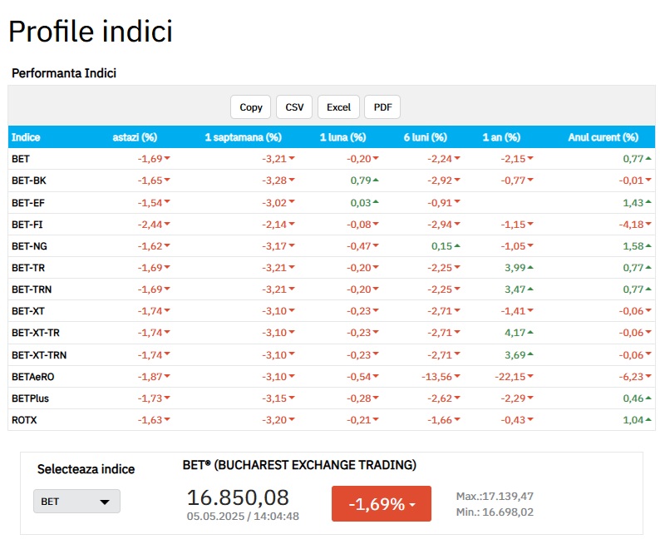Click the Copy export button
660x559 pixels.
click(250, 107)
